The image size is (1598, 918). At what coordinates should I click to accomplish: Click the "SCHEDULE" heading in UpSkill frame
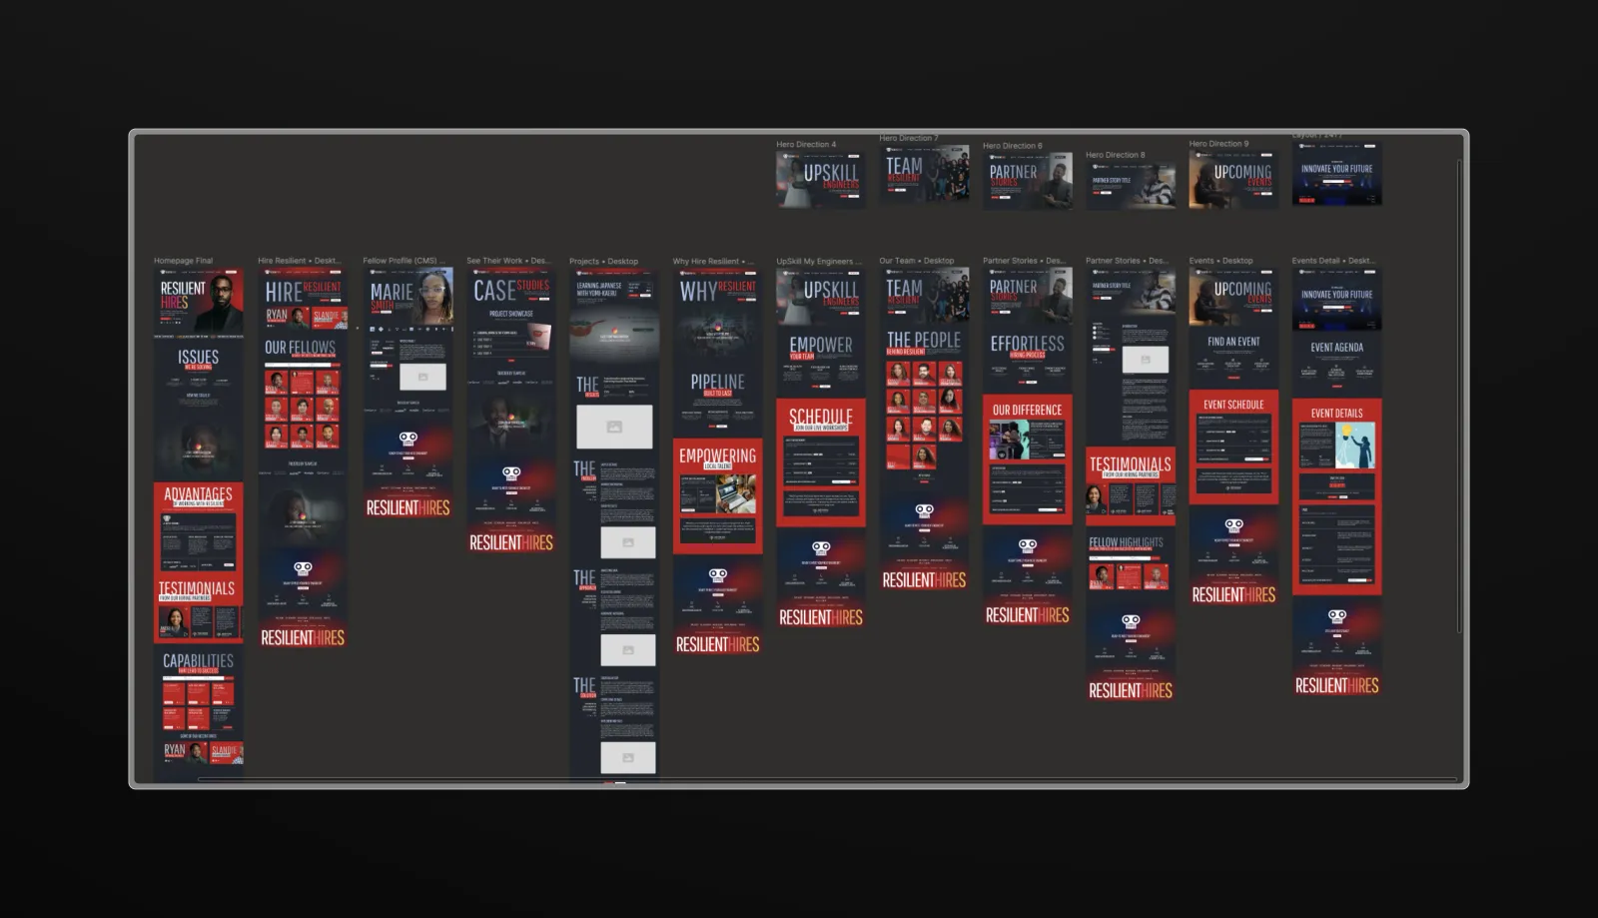point(821,417)
